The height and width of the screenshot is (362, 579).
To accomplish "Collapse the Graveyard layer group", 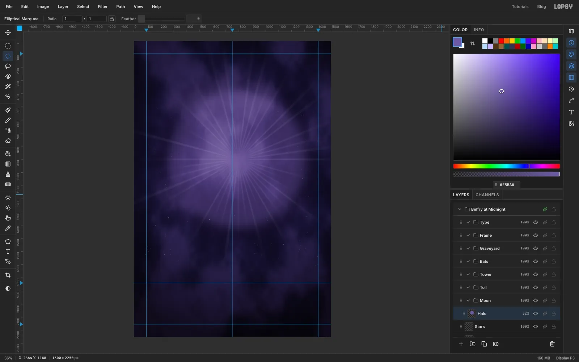I will click(468, 248).
